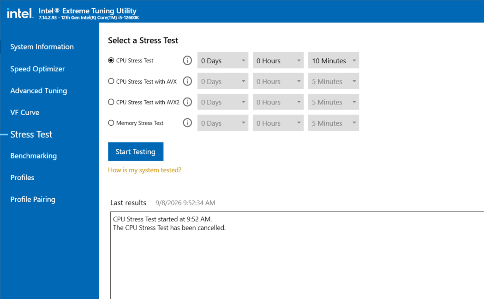Viewport: 484px width, 299px height.
Task: Open Days dropdown for CPU Stress Test
Action: click(x=223, y=60)
